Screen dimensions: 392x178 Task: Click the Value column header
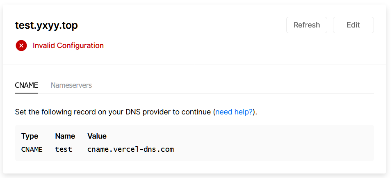click(97, 136)
